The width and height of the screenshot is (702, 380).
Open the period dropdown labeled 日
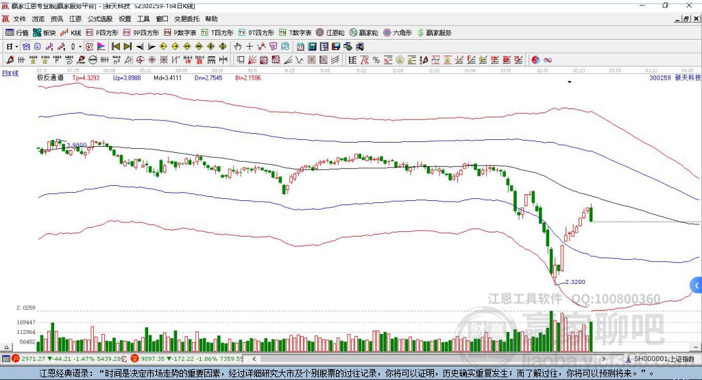click(x=12, y=47)
